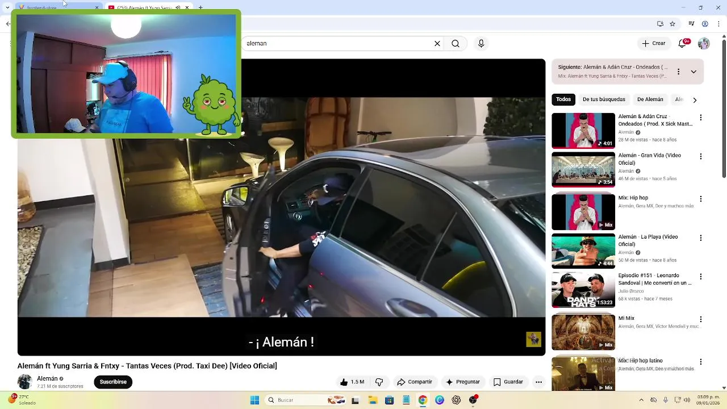The image size is (727, 409).
Task: Click the Preguntar button
Action: [x=463, y=382]
